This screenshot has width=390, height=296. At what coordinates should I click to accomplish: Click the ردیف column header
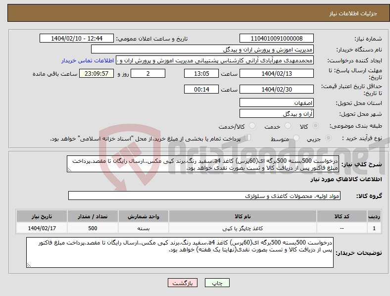click(374, 216)
